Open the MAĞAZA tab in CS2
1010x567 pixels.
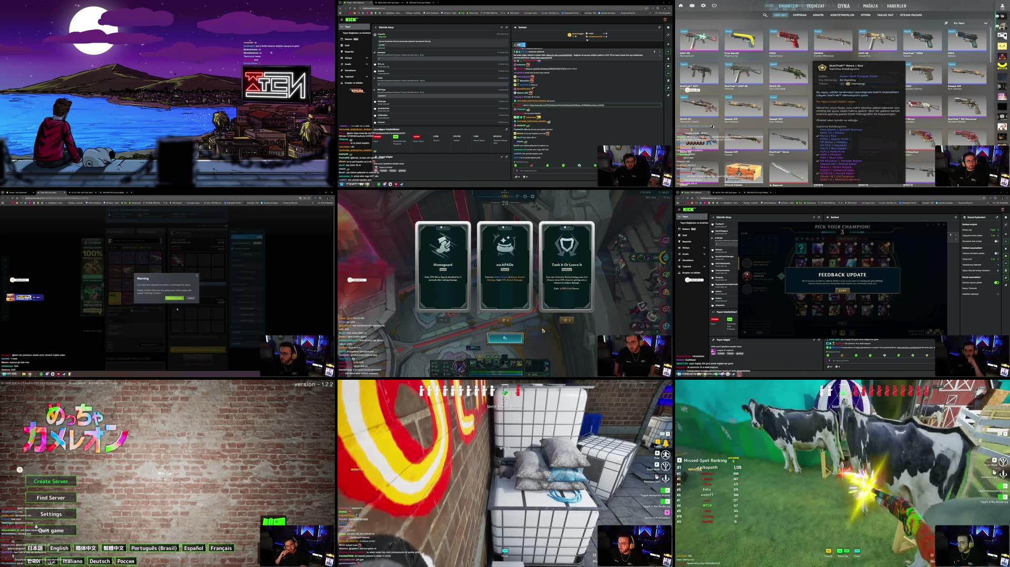(x=870, y=6)
